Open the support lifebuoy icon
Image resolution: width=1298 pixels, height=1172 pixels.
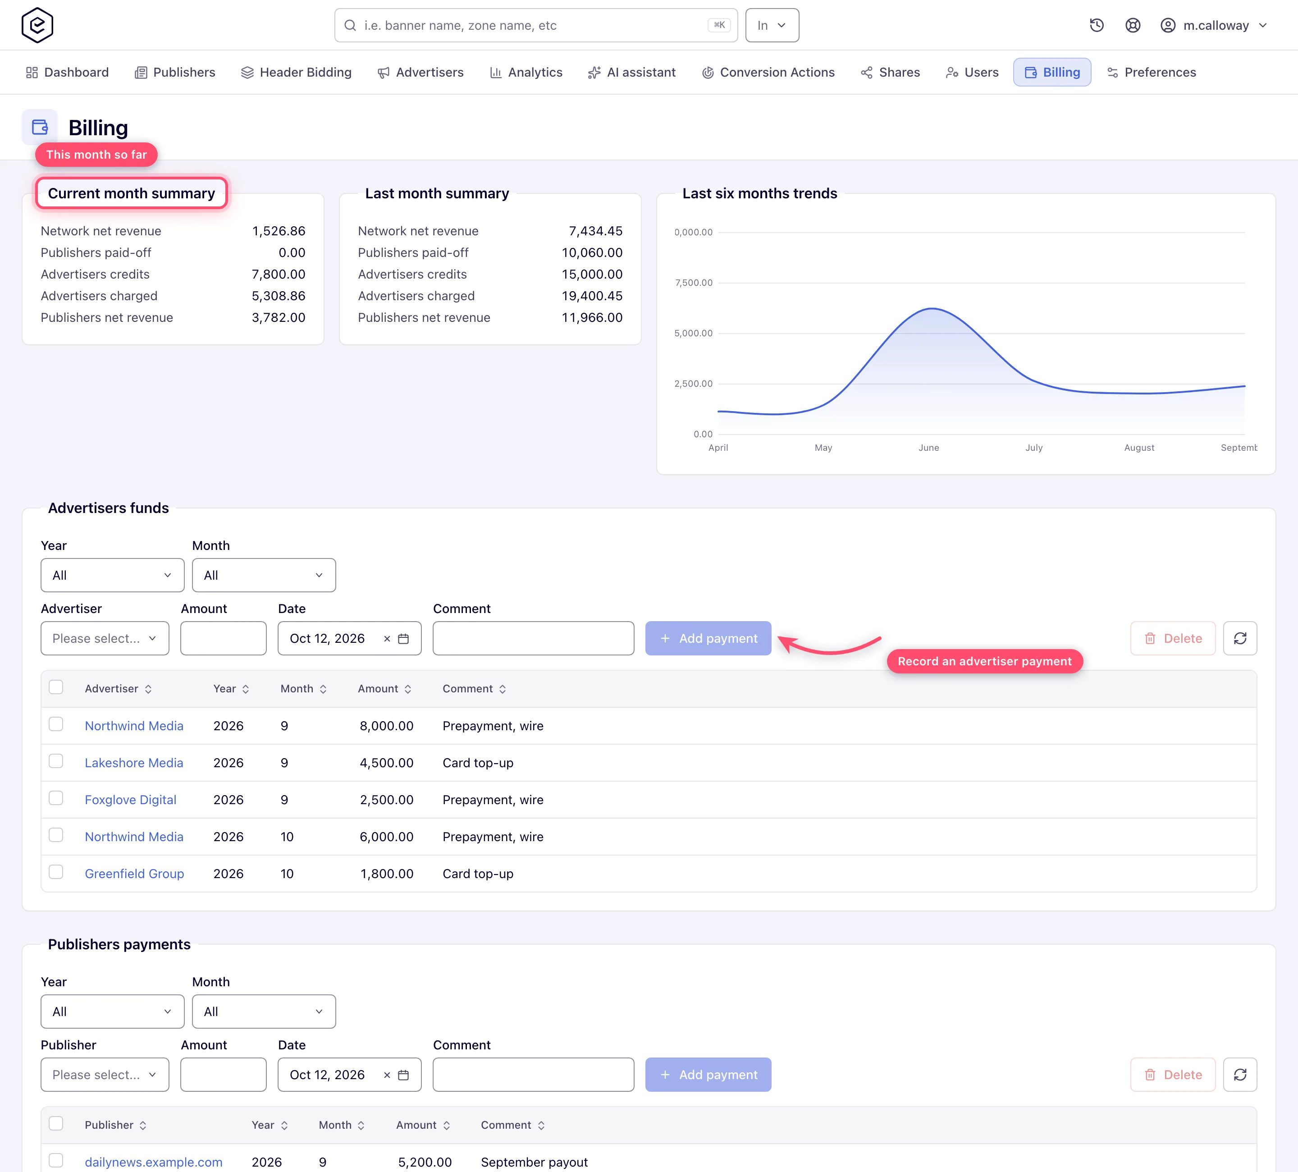1133,25
